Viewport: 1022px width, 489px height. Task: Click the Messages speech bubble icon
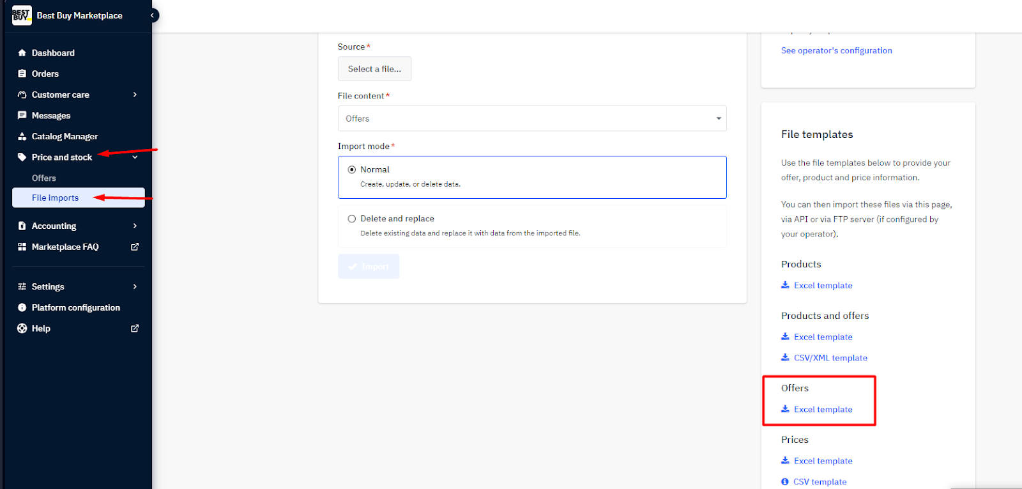click(x=22, y=116)
